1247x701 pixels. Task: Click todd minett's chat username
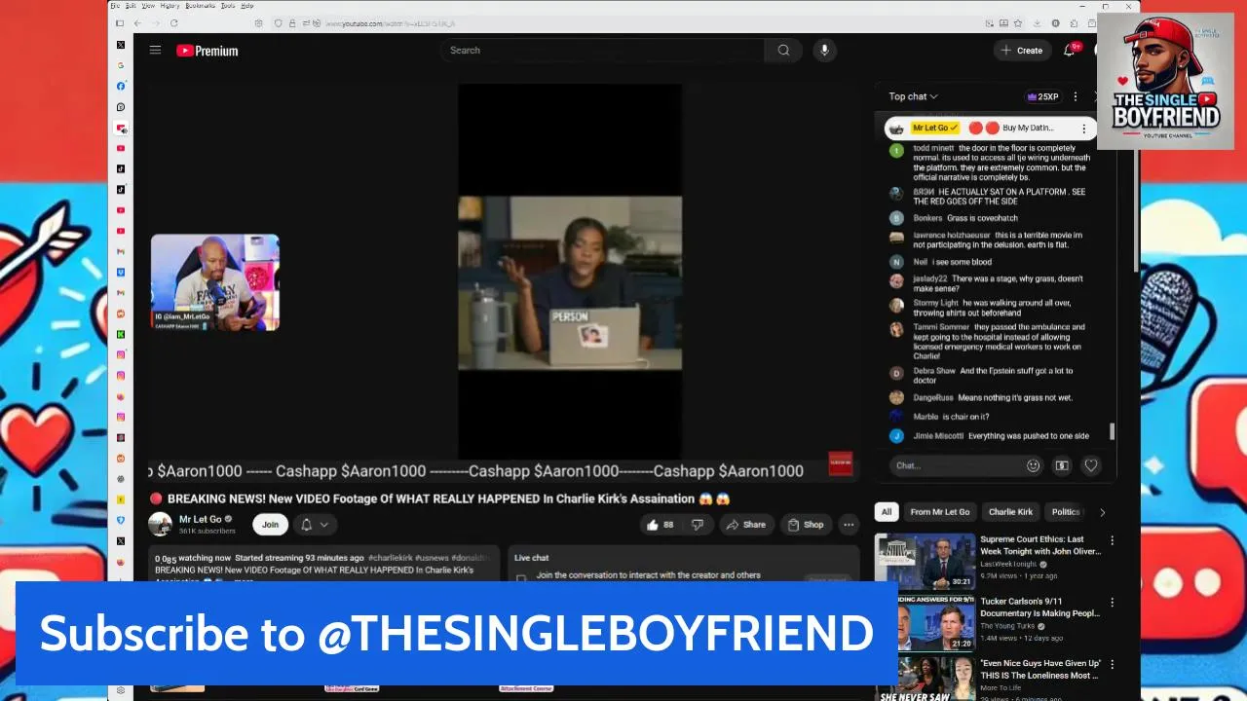(x=933, y=148)
